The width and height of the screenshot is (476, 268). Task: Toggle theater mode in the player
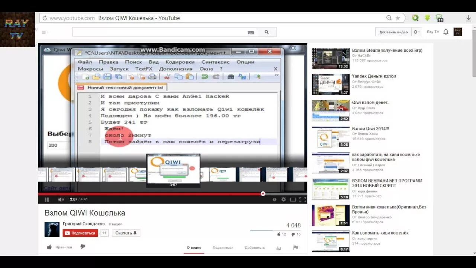(293, 200)
